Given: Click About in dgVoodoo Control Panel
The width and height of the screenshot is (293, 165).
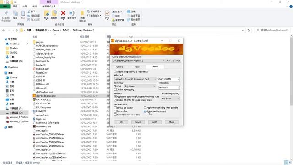Looking at the screenshot, I should (x=171, y=122).
